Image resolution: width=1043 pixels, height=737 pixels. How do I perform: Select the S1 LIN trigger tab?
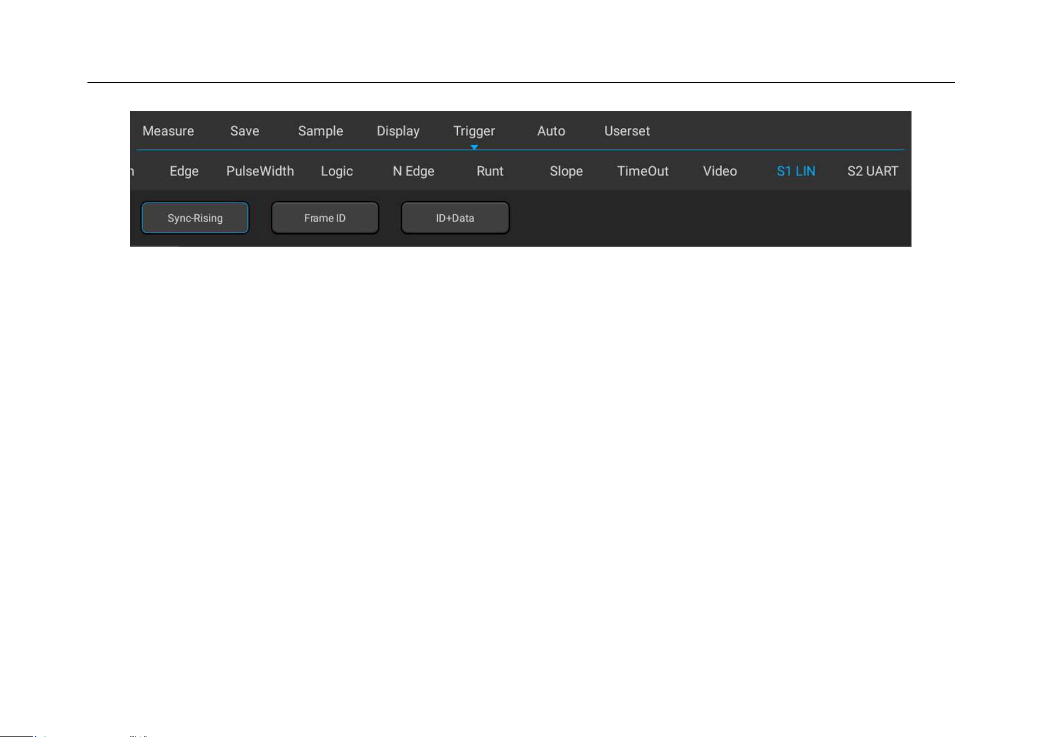coord(796,171)
